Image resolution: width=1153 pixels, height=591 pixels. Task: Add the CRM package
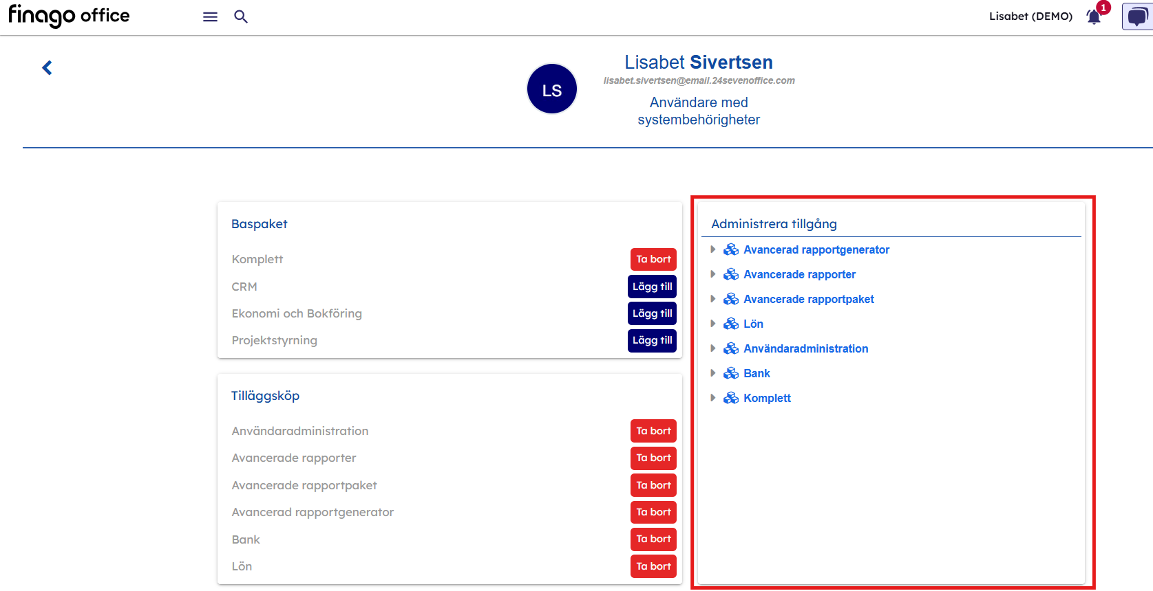pyautogui.click(x=652, y=287)
